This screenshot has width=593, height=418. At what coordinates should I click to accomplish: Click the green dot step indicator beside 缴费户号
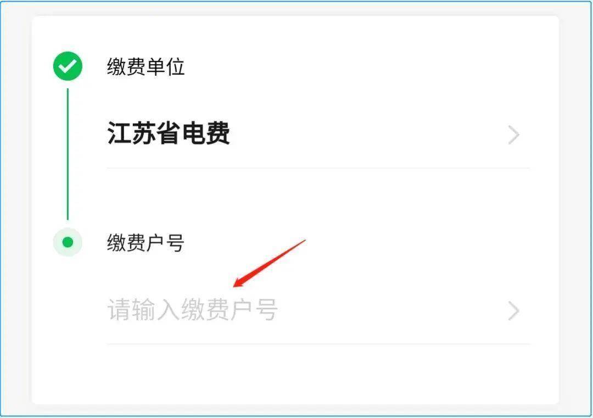click(68, 242)
